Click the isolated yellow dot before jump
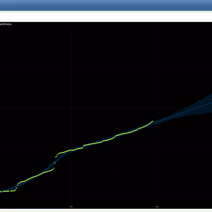Viewport: 212px width, 212px height. point(55,163)
